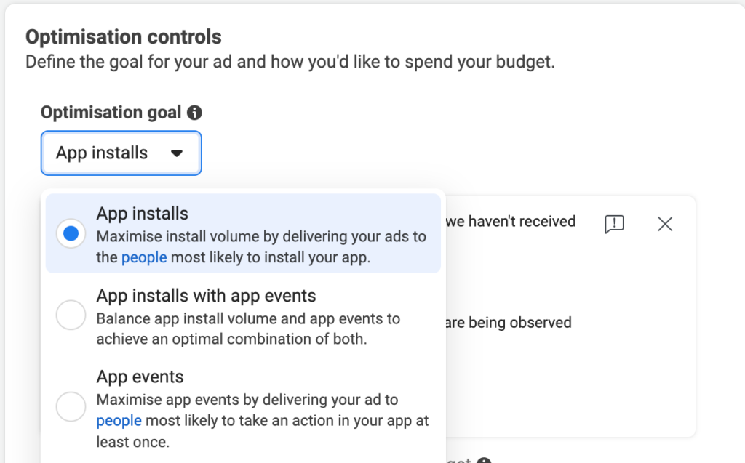
Task: Select the App installs radio button
Action: click(71, 233)
